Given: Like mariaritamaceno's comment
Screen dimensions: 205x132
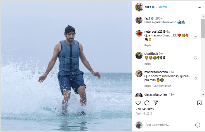Looking at the screenshot, I should (x=195, y=78).
